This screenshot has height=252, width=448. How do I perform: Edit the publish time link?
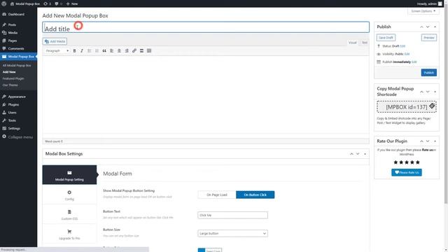click(414, 62)
